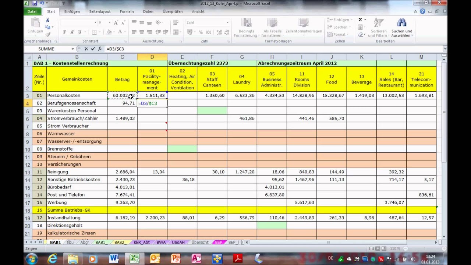The height and width of the screenshot is (265, 471).
Task: Open the insert function fx dialog
Action: 100,49
